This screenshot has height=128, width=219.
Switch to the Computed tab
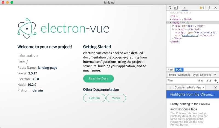pyautogui.click(x=184, y=75)
